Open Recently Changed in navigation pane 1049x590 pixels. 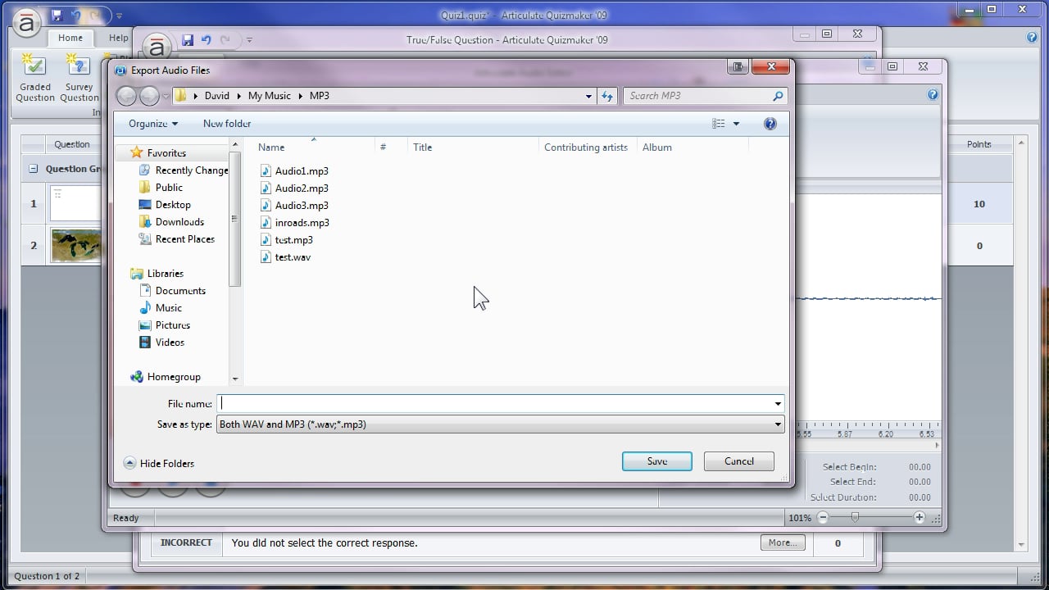pyautogui.click(x=184, y=170)
